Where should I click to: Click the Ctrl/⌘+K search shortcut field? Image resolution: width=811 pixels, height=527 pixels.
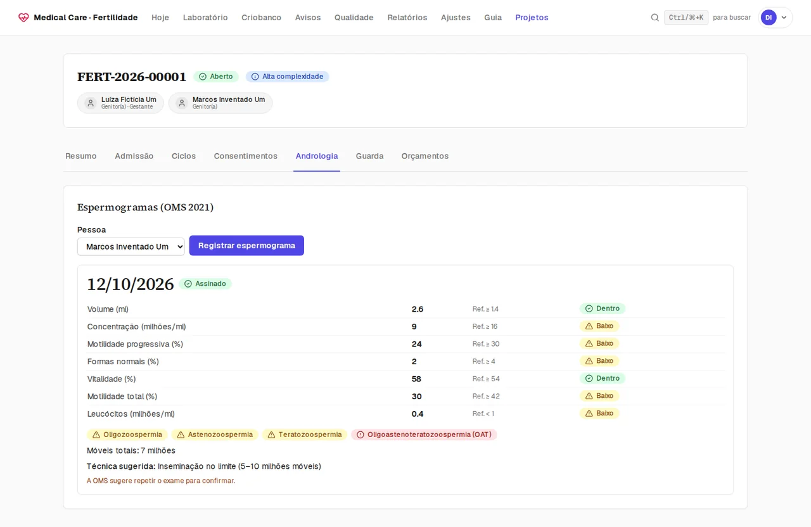[x=686, y=18]
